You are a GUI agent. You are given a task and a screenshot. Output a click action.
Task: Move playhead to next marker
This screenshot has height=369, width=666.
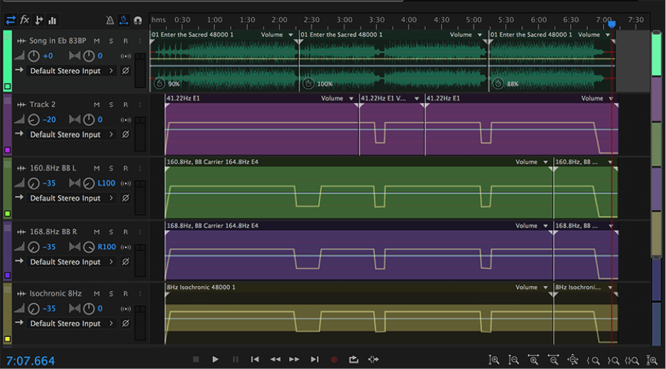315,359
